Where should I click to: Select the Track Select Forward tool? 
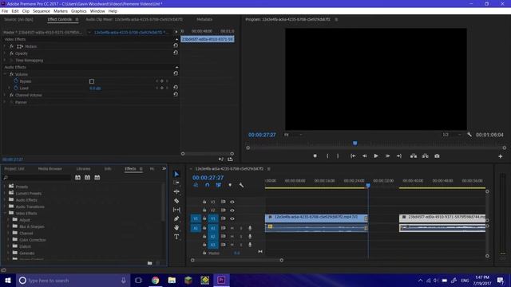pos(176,183)
